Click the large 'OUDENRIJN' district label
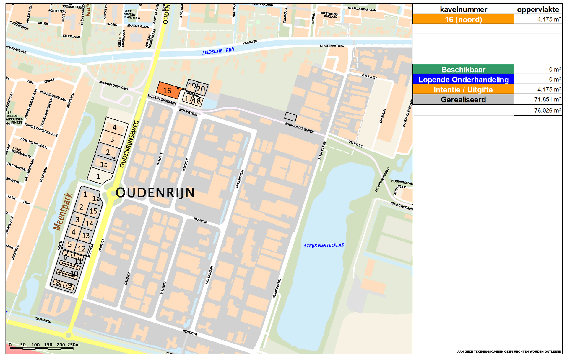Image resolution: width=567 pixels, height=355 pixels. tap(155, 193)
